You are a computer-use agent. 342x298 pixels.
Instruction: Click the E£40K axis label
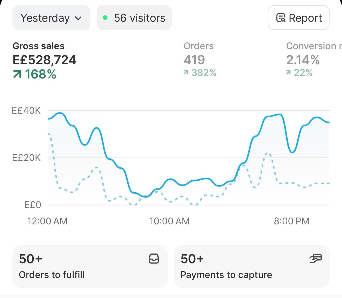pyautogui.click(x=26, y=111)
